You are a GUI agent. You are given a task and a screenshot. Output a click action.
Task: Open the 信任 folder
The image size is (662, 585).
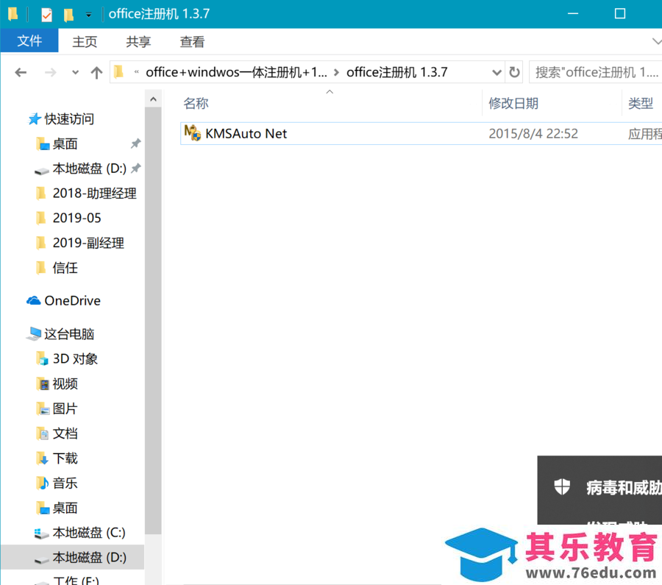65,268
